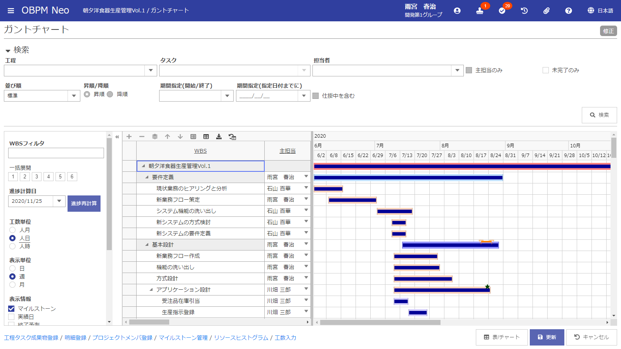Open the マイルストーン管理 link

tap(183, 338)
